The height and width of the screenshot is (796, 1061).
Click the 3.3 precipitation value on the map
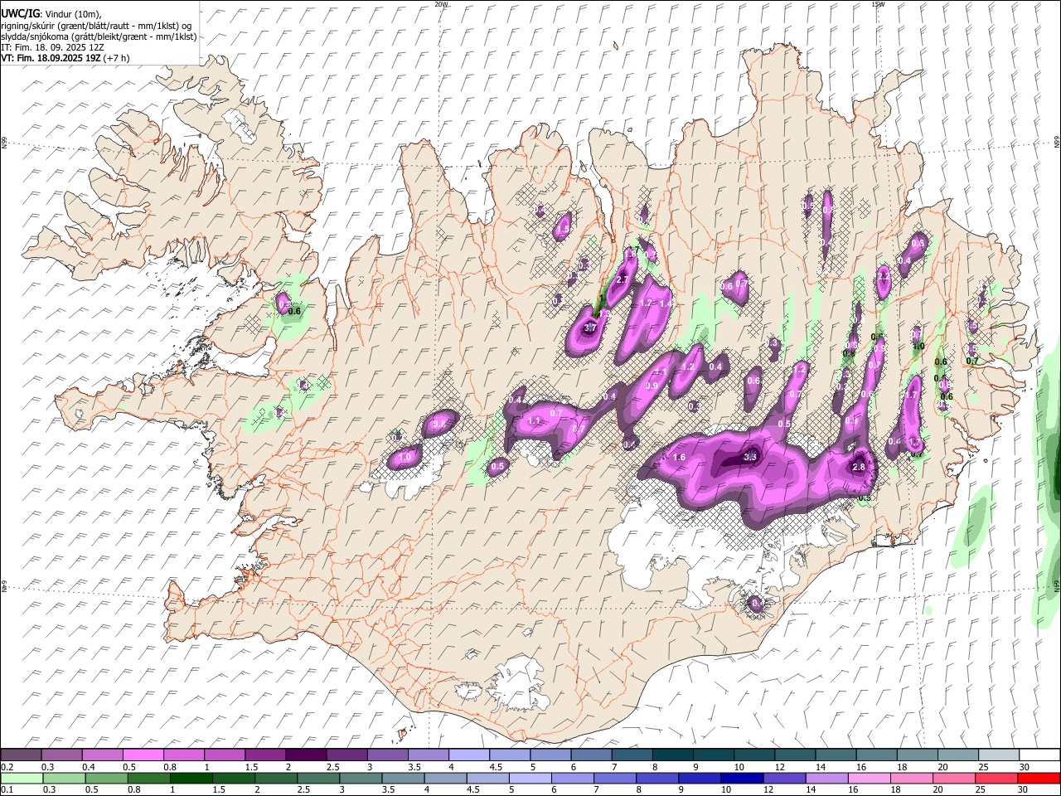point(750,457)
